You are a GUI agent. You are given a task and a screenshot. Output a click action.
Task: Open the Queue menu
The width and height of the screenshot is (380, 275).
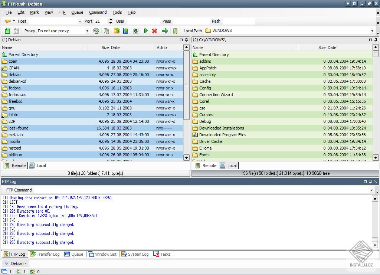77,12
